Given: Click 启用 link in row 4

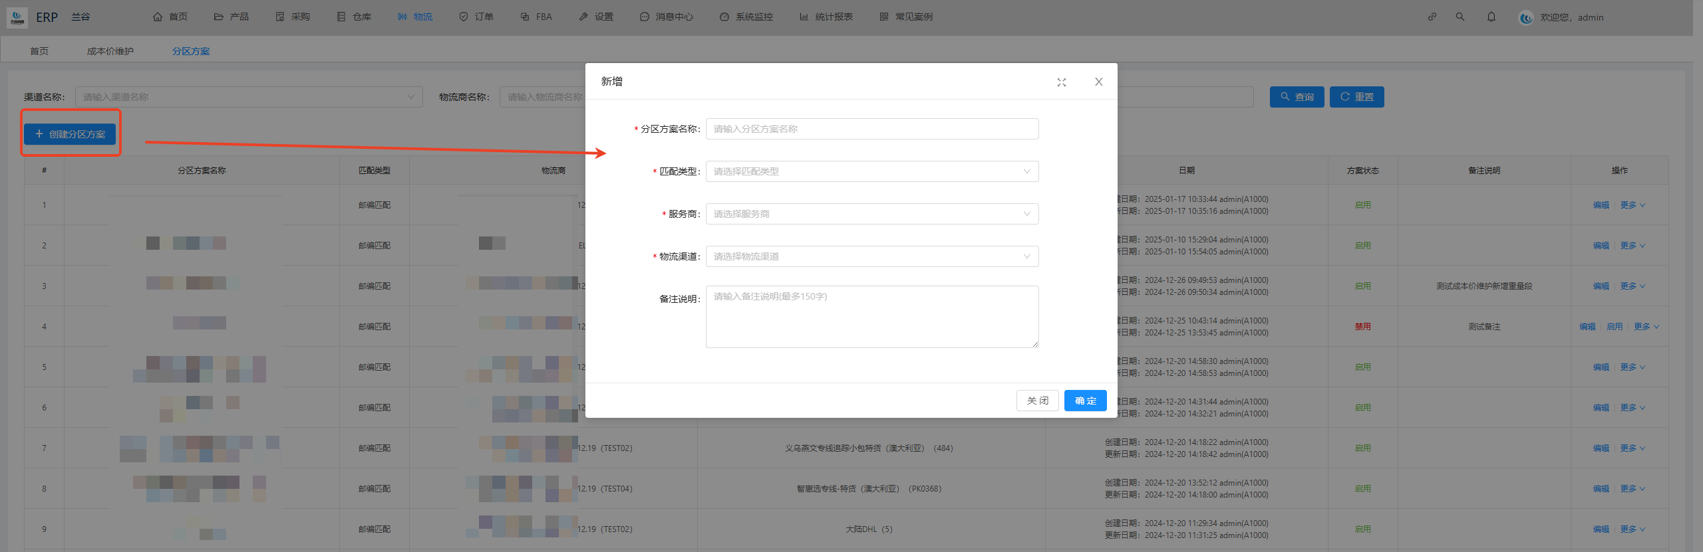Looking at the screenshot, I should pyautogui.click(x=1614, y=327).
